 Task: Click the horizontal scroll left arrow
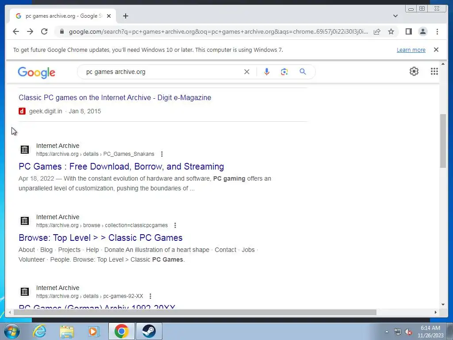[x=10, y=312]
